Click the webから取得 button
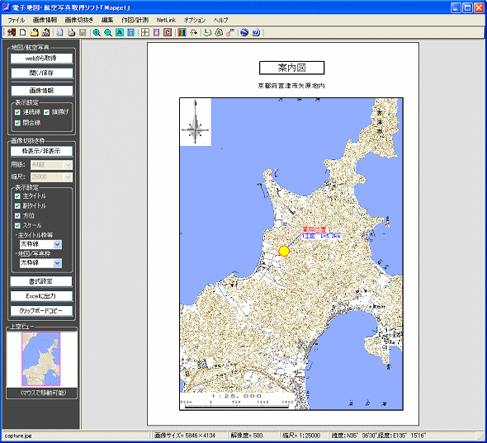The height and width of the screenshot is (443, 487). (41, 59)
